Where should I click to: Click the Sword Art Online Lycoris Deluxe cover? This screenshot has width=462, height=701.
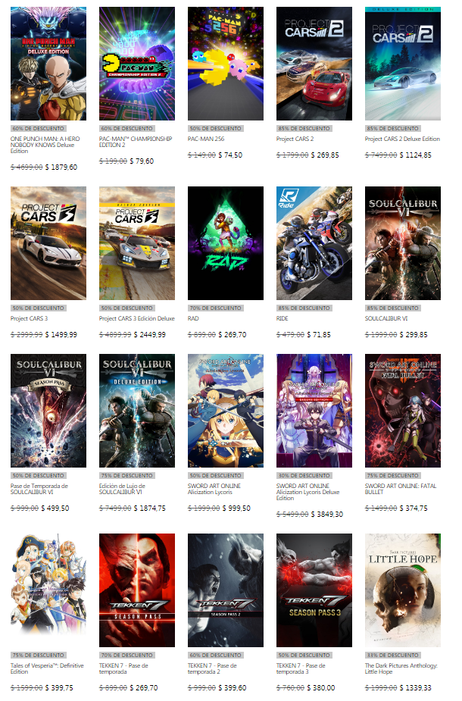(x=314, y=411)
